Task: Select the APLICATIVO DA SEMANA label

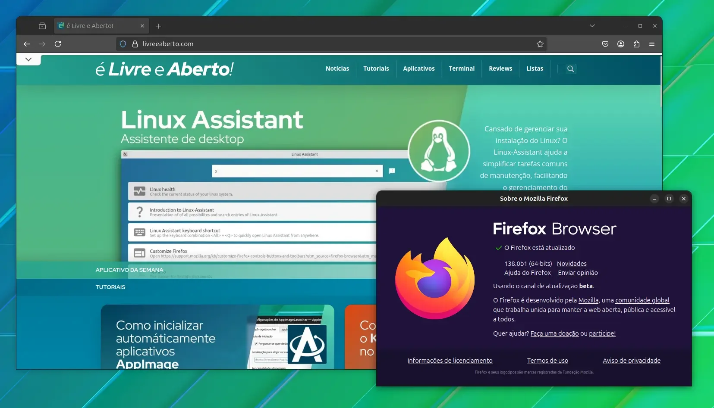Action: click(129, 270)
